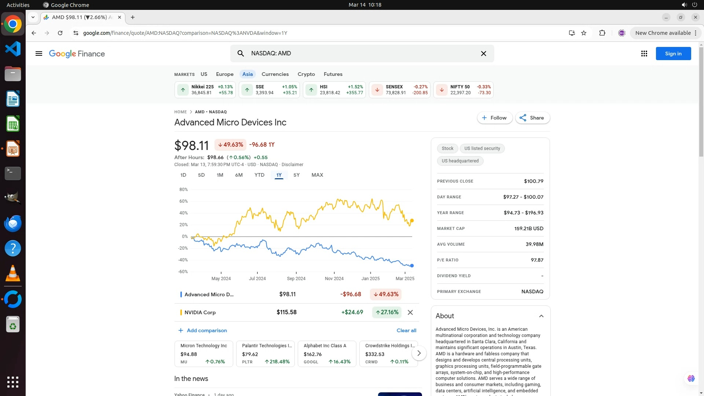Image resolution: width=704 pixels, height=396 pixels.
Task: Select the Europe markets tab
Action: point(224,74)
